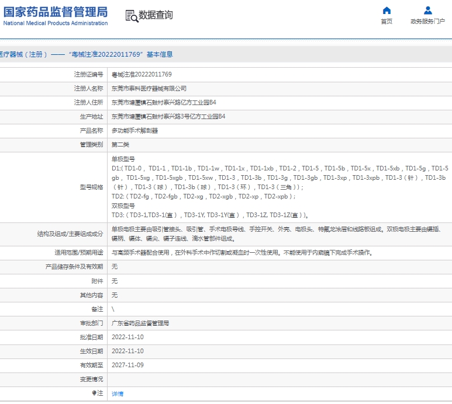452x404 pixels.
Task: Click the backslash value in 备注 row
Action: pyautogui.click(x=113, y=309)
